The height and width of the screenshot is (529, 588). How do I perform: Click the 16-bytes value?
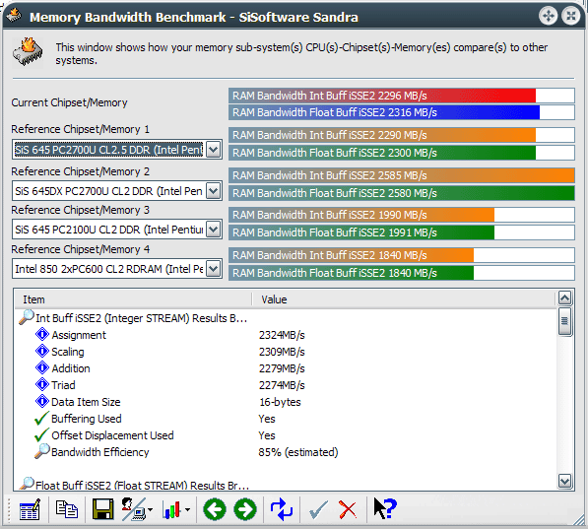click(x=280, y=402)
